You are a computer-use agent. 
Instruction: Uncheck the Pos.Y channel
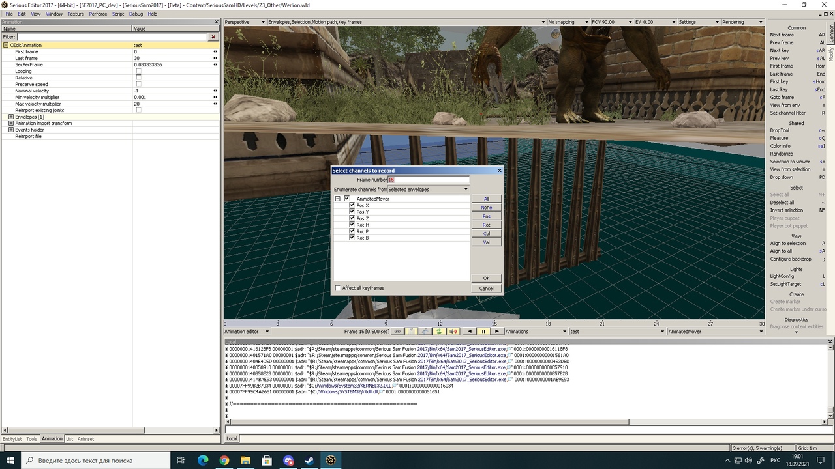(352, 212)
